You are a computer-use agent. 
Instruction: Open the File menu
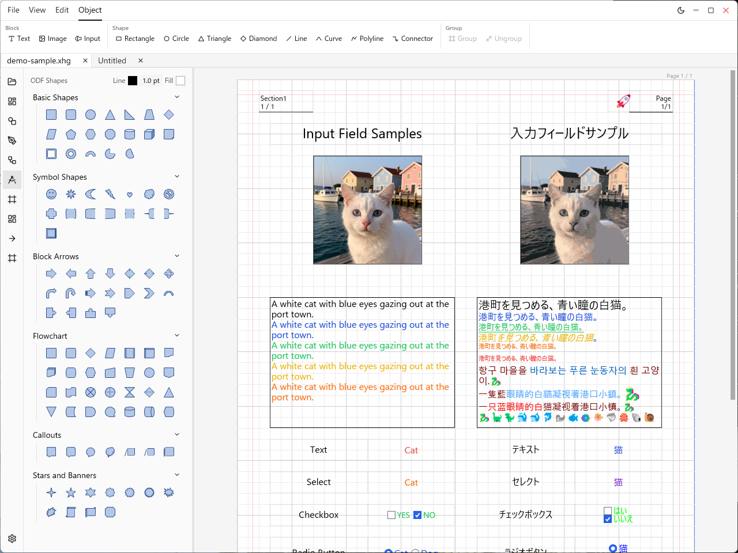(13, 10)
